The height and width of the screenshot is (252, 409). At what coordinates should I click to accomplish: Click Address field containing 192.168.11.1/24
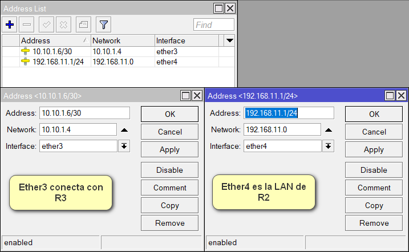click(x=289, y=113)
